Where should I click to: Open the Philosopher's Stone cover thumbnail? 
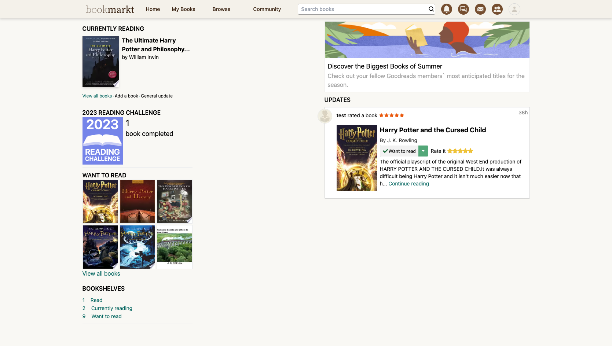(100, 247)
